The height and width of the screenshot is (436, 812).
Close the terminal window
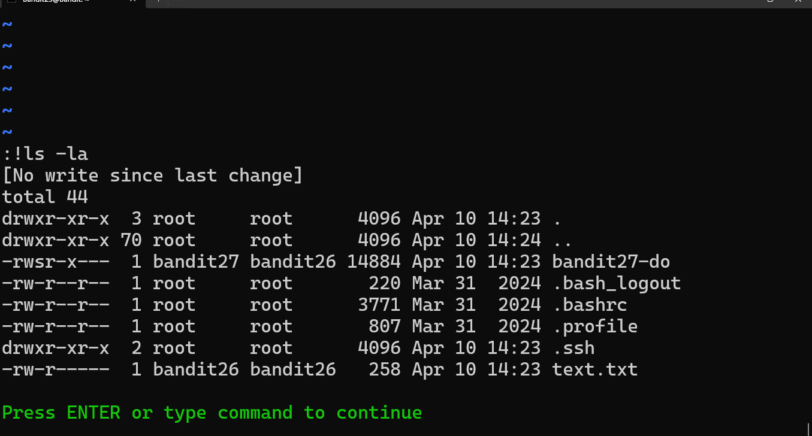click(798, 2)
